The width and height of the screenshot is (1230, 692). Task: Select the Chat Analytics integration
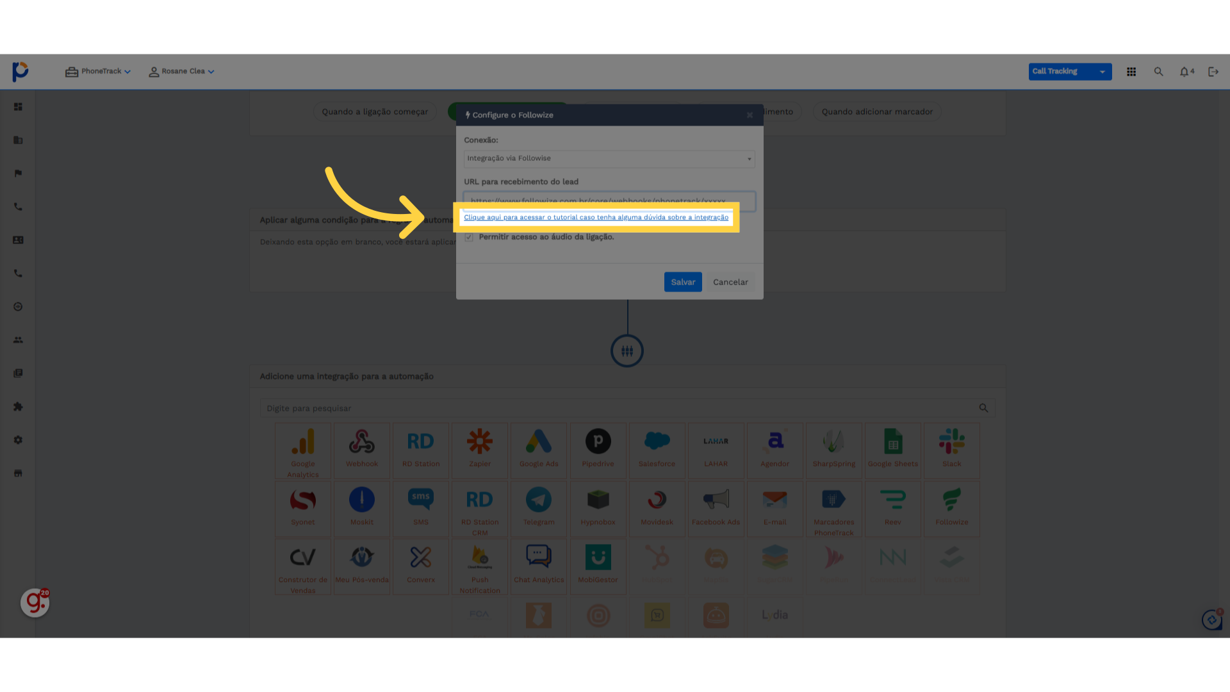tap(539, 567)
